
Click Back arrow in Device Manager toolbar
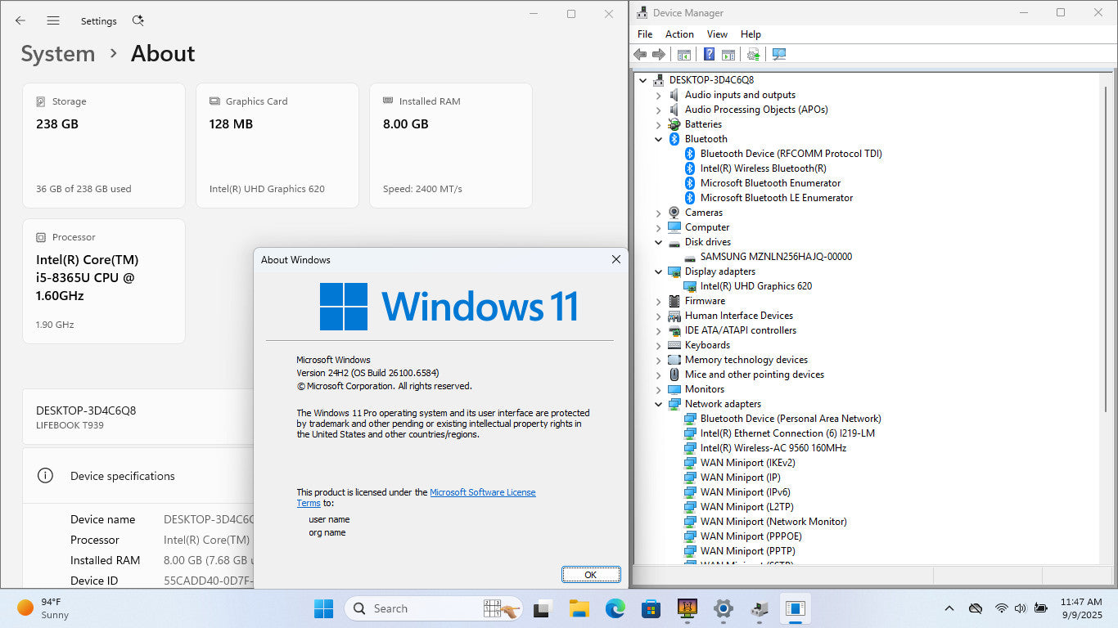[x=640, y=54]
